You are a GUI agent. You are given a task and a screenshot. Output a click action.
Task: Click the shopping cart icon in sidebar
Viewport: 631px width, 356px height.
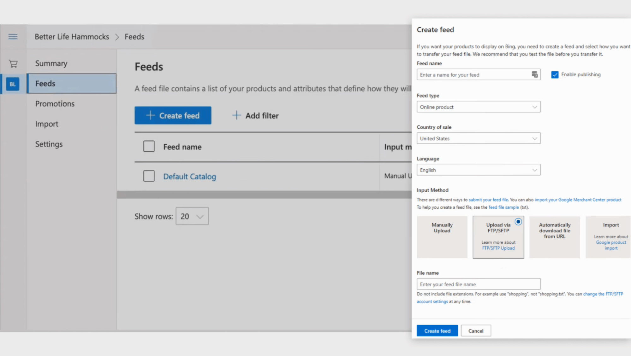13,64
